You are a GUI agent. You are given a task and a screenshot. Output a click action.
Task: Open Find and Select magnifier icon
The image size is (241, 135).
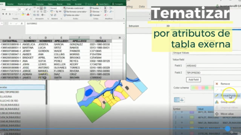[111, 12]
